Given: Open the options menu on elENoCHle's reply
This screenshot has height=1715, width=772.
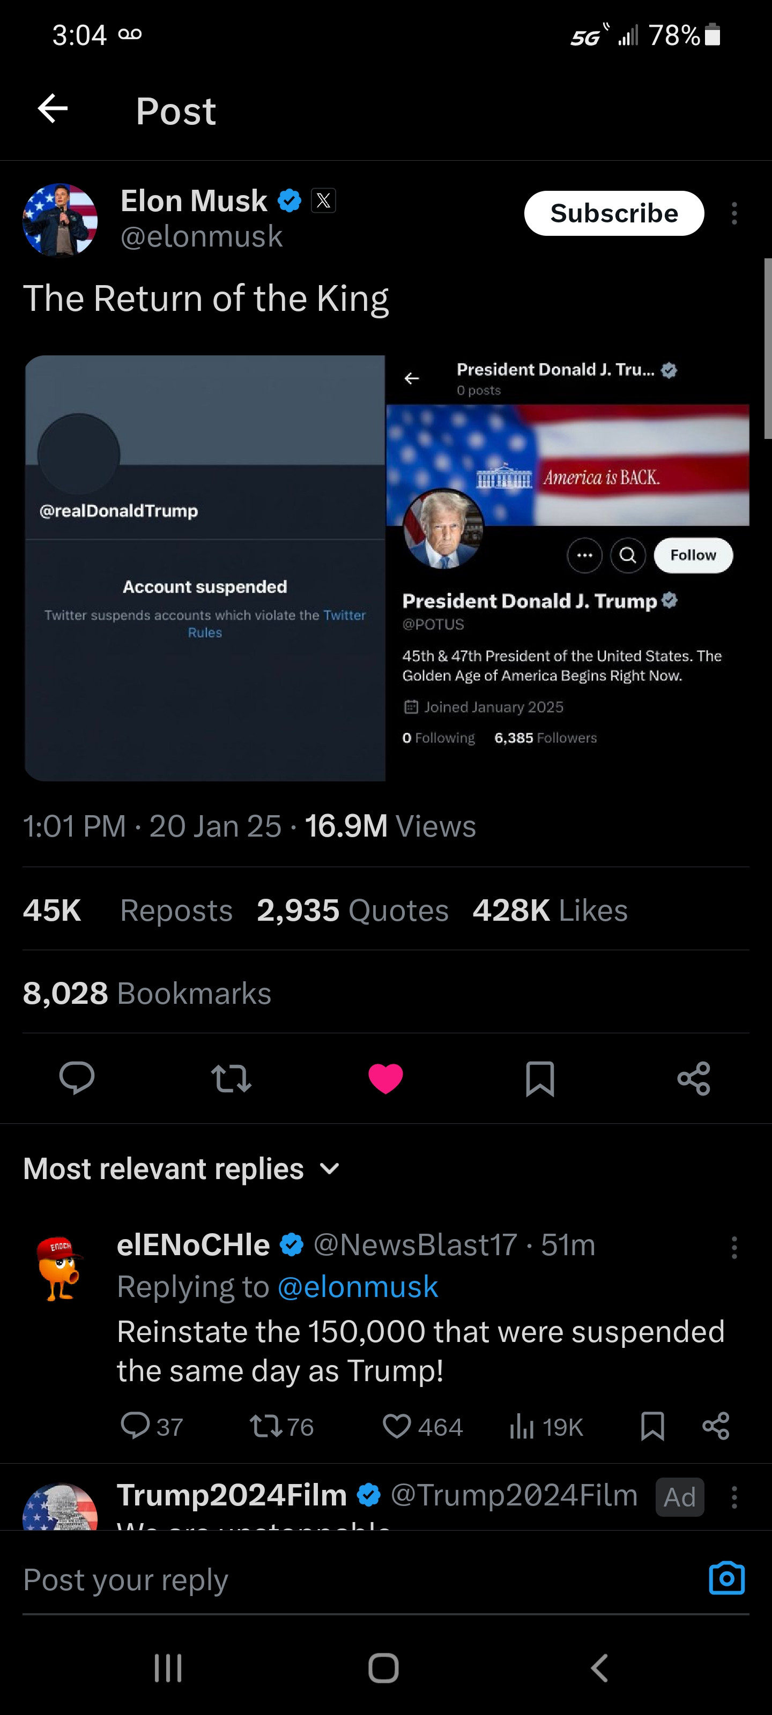Looking at the screenshot, I should point(734,1247).
